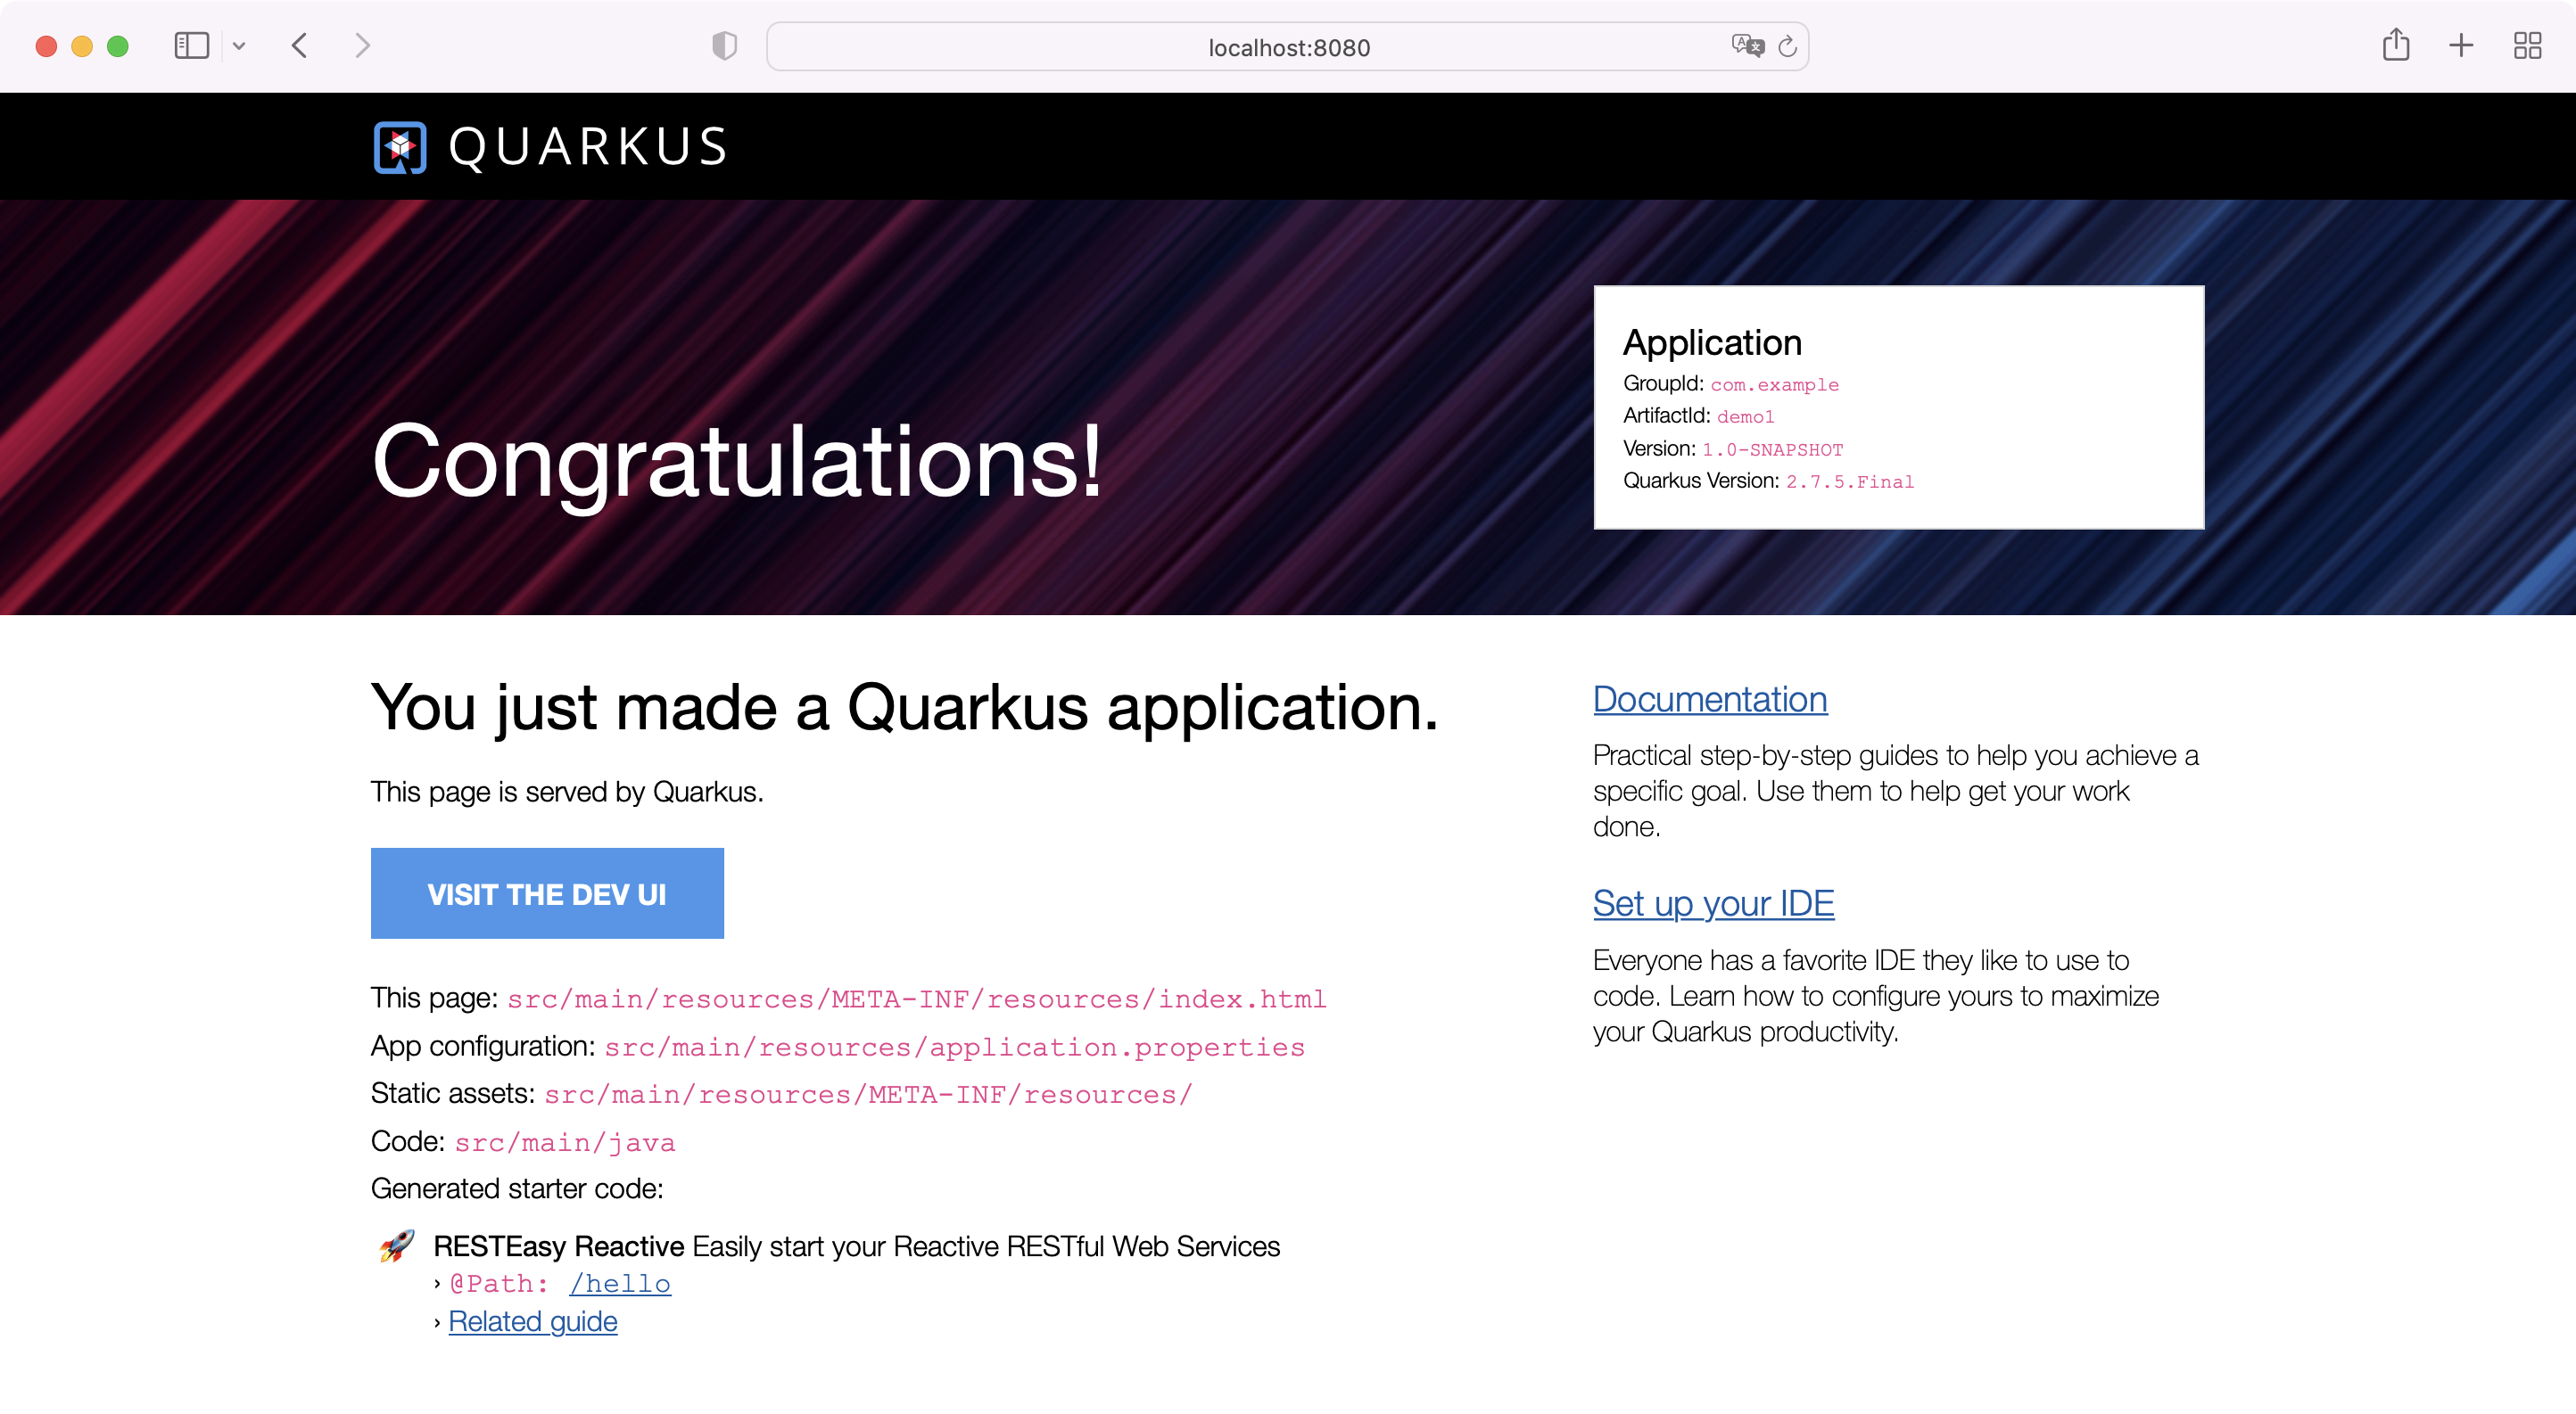Viewport: 2576px width, 1414px height.
Task: Select the localhost:8080 address bar
Action: click(1288, 46)
